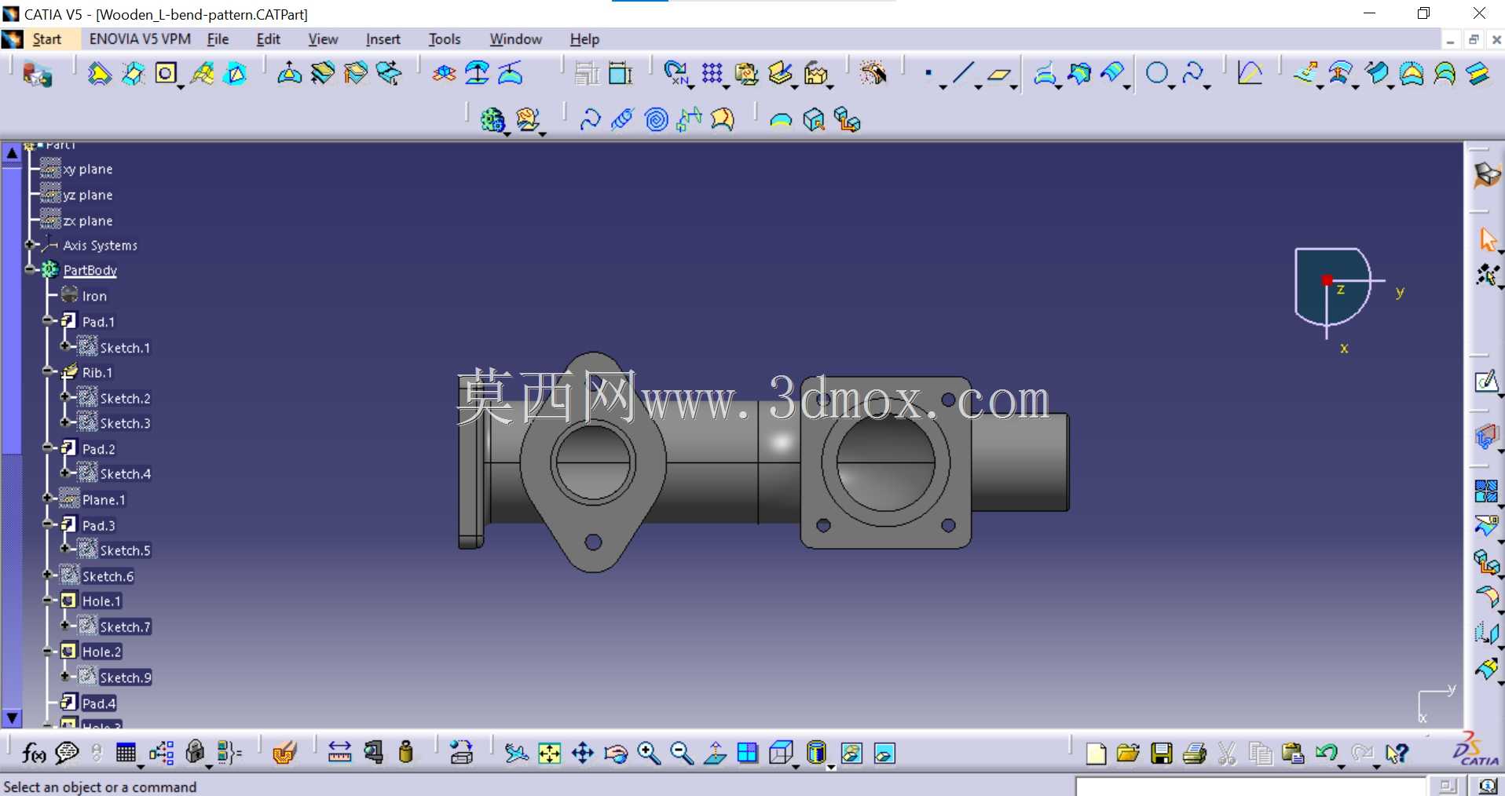Click the tree scroll-down arrow

point(12,717)
